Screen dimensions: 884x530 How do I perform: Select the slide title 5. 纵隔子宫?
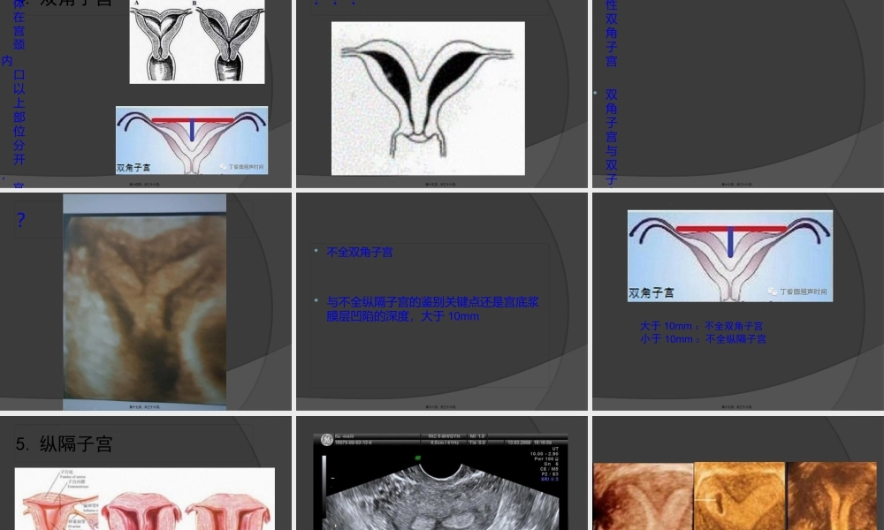coord(65,444)
